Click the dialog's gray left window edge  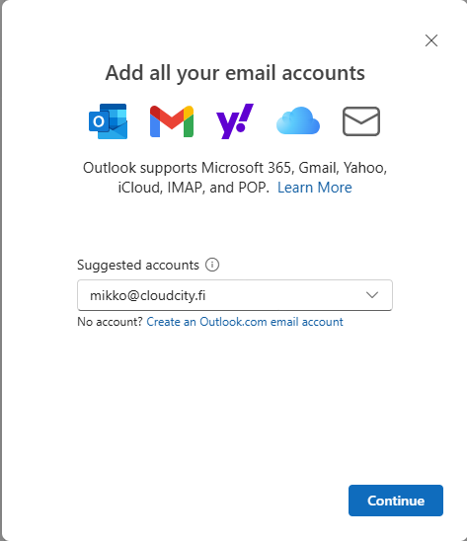[x=1, y=270]
